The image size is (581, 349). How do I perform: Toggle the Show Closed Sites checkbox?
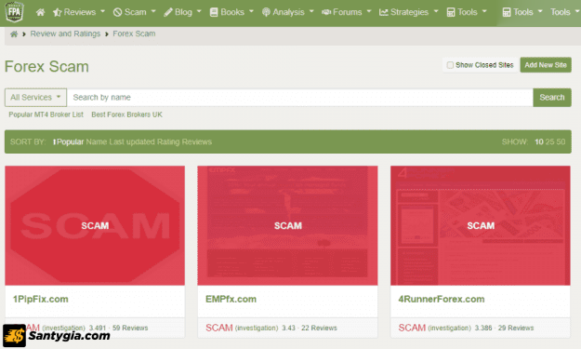[x=450, y=65]
